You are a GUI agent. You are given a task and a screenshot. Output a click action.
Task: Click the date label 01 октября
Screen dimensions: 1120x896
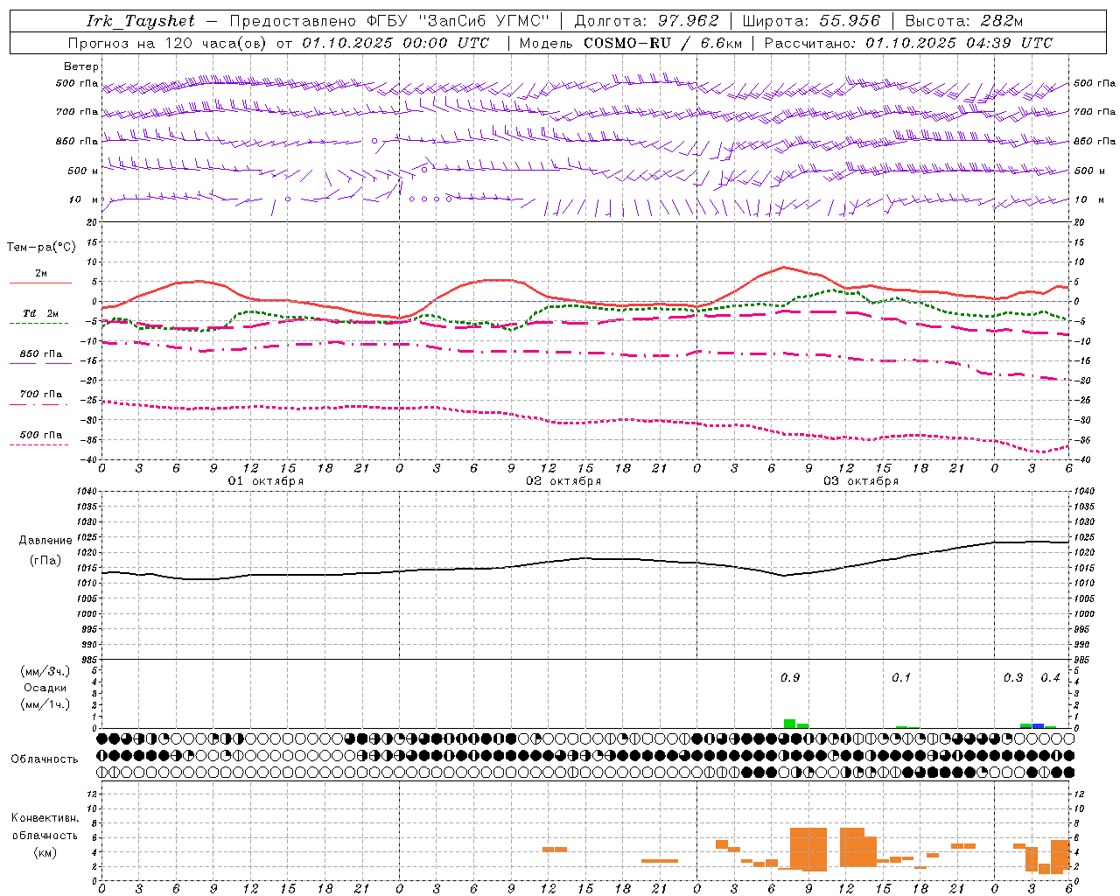(x=266, y=481)
